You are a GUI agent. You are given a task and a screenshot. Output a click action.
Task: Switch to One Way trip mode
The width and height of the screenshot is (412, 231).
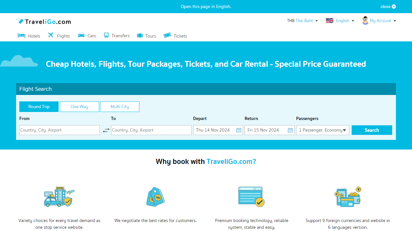[x=79, y=107]
